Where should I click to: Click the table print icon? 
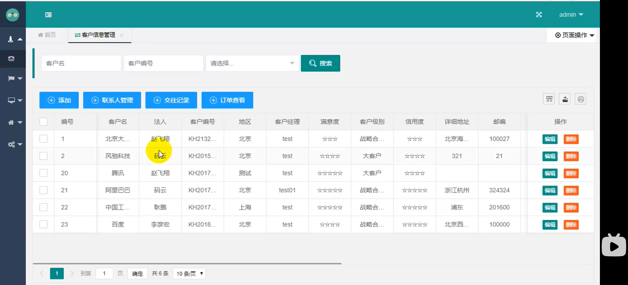coord(581,99)
